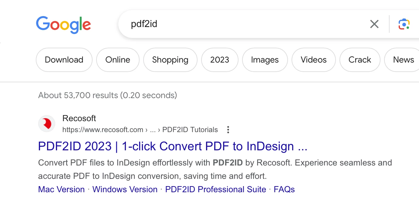Open the PDF2ID 2023 result title link
Viewport: 419px width, 215px height.
173,146
